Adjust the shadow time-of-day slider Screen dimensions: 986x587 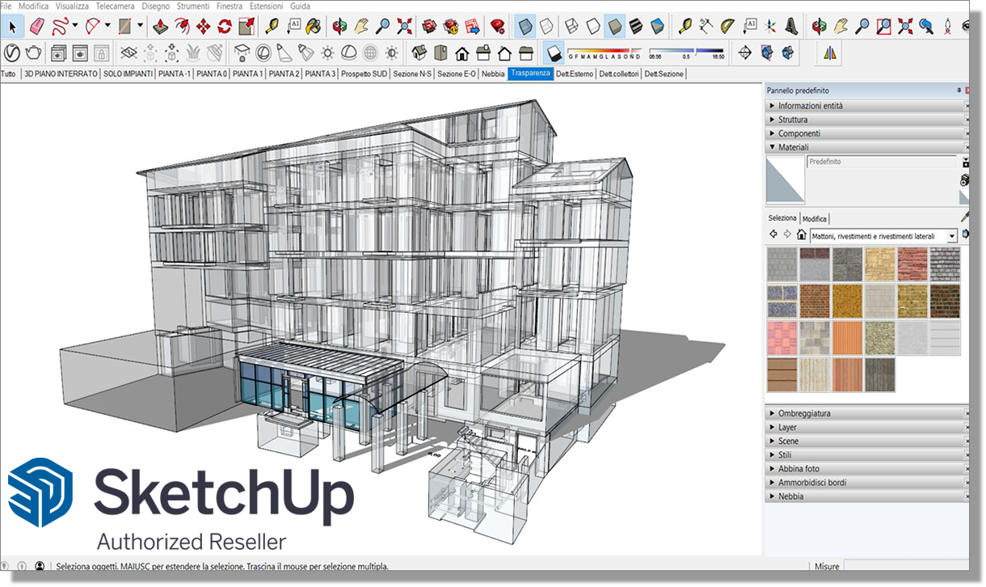(687, 51)
